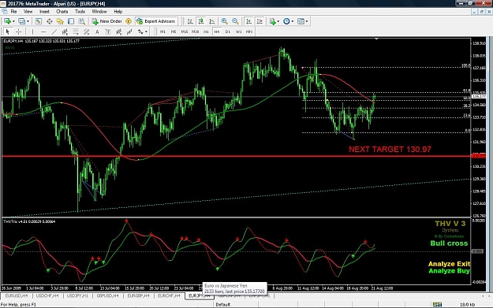Open the Periods clock dropdown
Screen dimensions: 493x308
tap(288, 21)
